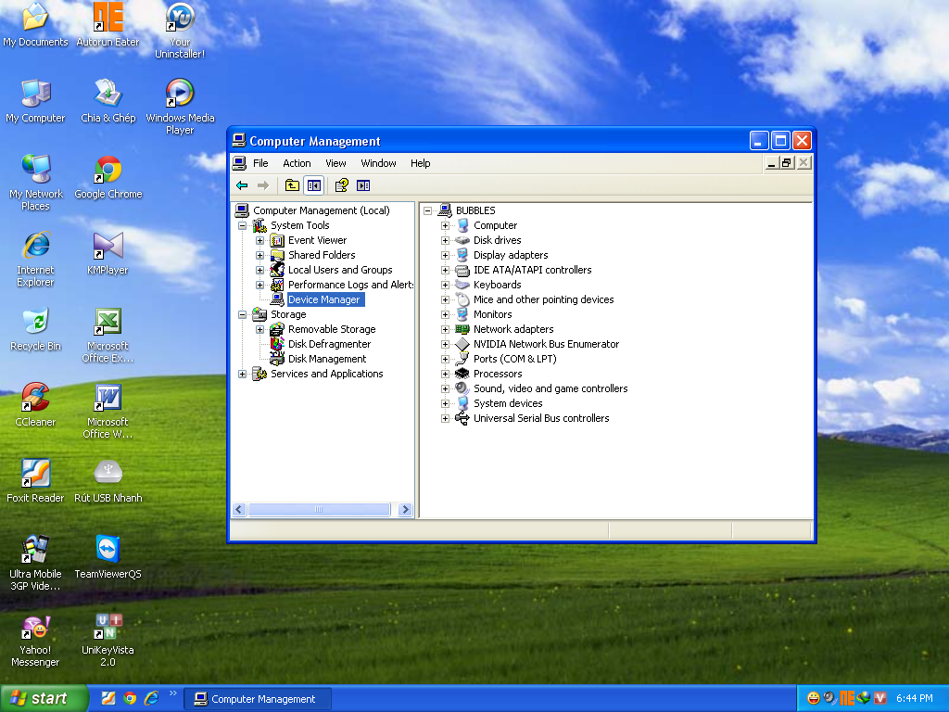Open the Window menu
949x712 pixels.
(x=378, y=163)
